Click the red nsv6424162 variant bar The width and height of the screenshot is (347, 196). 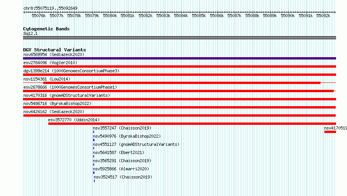coord(179,115)
